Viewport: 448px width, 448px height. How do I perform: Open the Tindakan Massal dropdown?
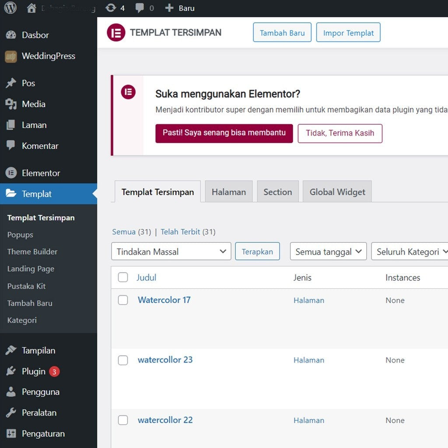171,252
